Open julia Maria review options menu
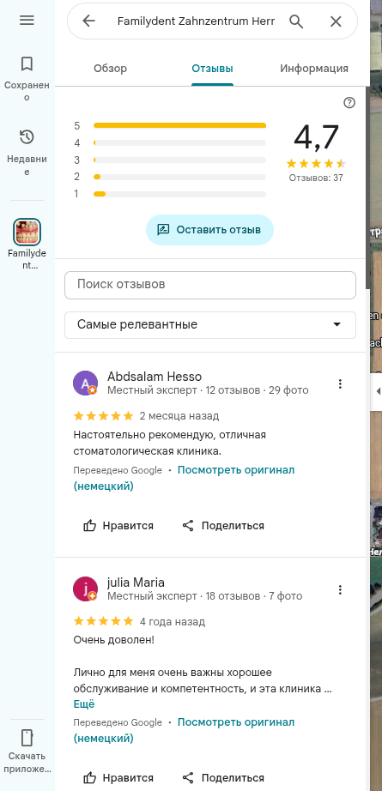 340,589
